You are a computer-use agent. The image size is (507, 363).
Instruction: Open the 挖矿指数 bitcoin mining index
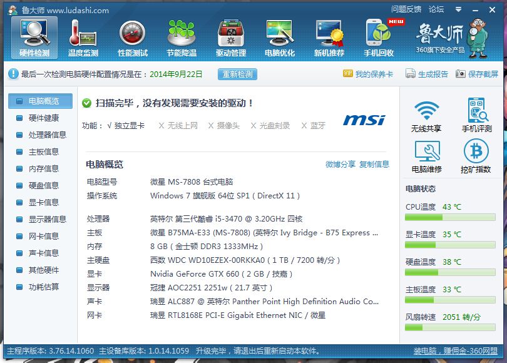476,156
